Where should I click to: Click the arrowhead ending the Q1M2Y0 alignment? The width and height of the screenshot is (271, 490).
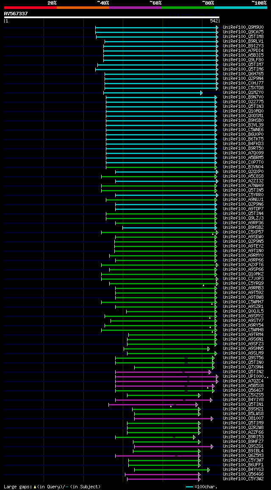[202, 93]
